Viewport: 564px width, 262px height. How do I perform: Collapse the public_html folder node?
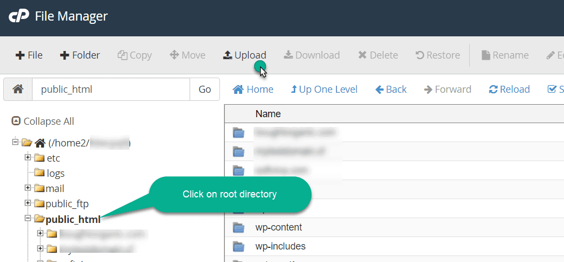point(28,218)
